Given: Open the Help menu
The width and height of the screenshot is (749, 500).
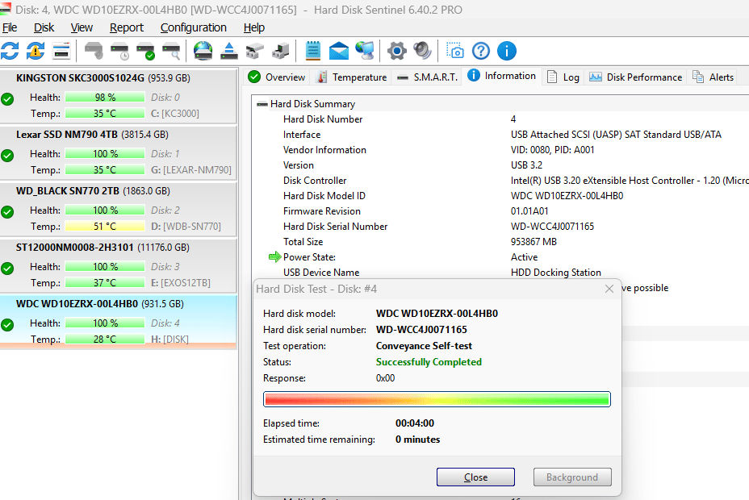Looking at the screenshot, I should (x=254, y=27).
